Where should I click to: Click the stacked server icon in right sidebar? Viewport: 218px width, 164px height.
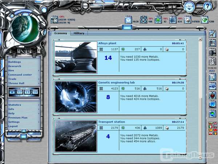[x=213, y=52]
